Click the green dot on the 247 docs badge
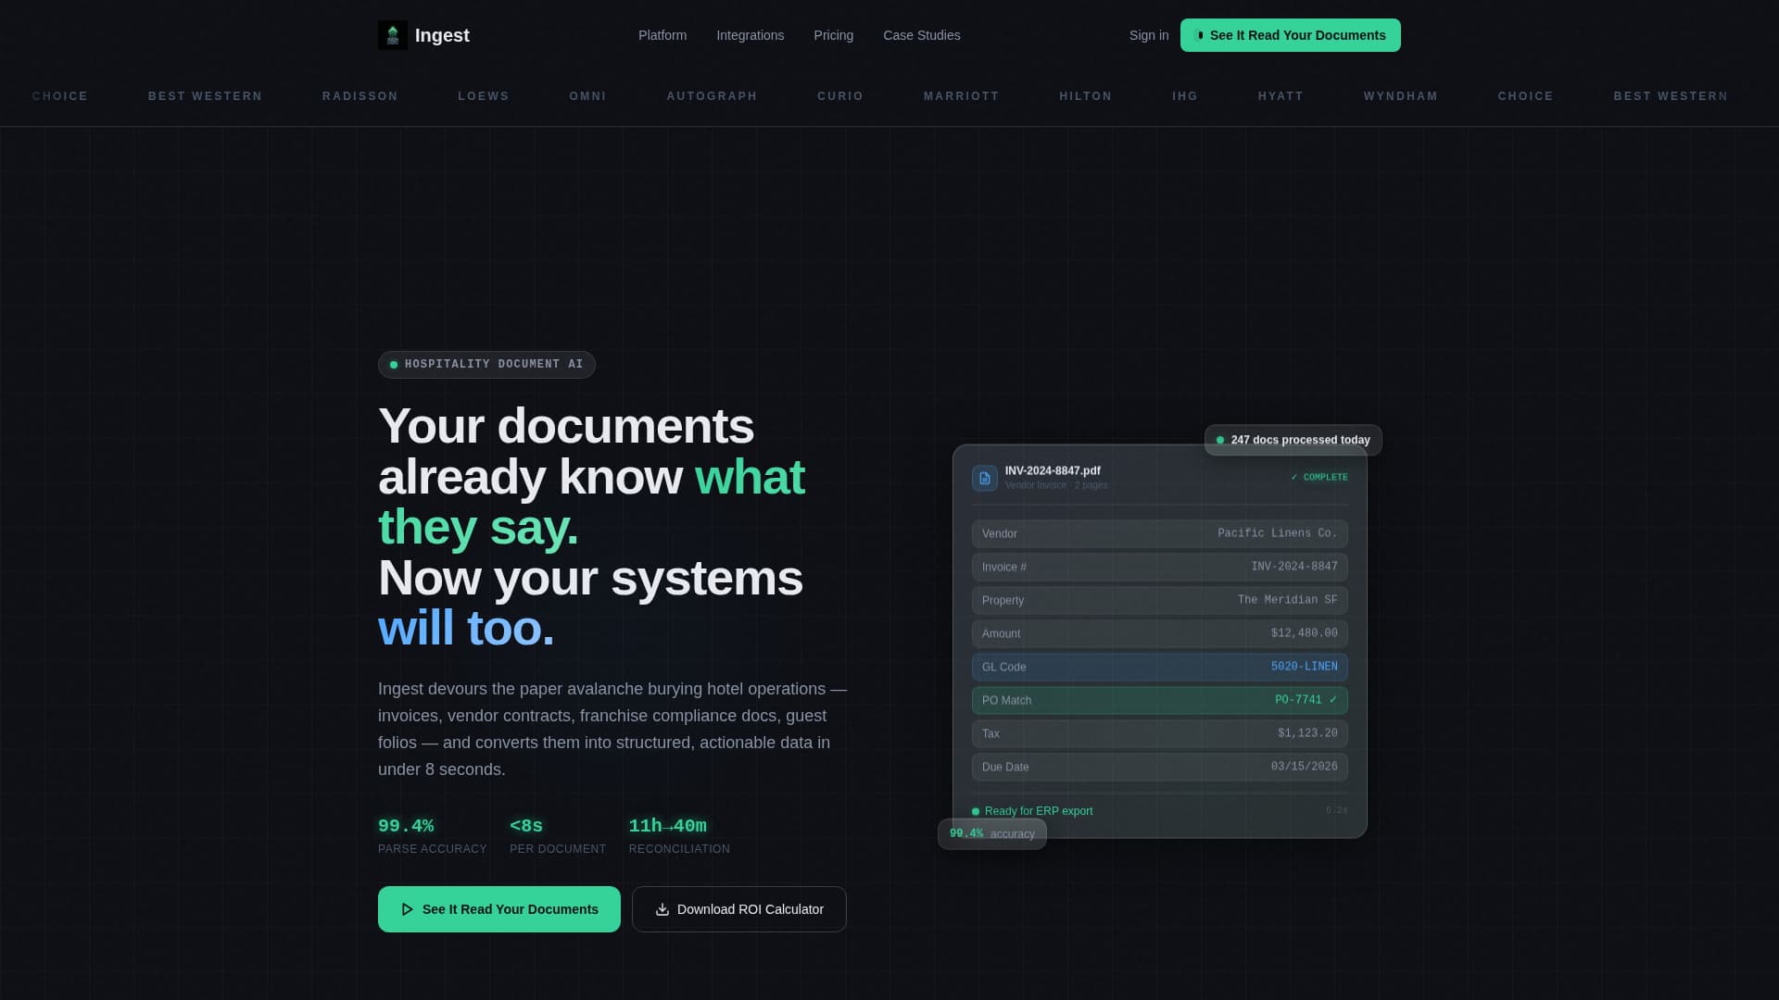 [1218, 440]
